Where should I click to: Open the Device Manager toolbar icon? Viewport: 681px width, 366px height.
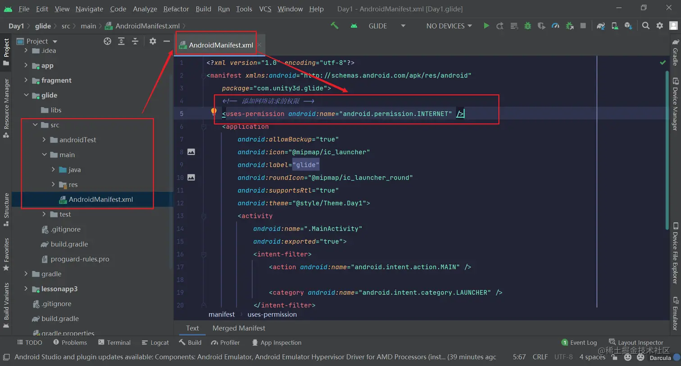tap(614, 26)
